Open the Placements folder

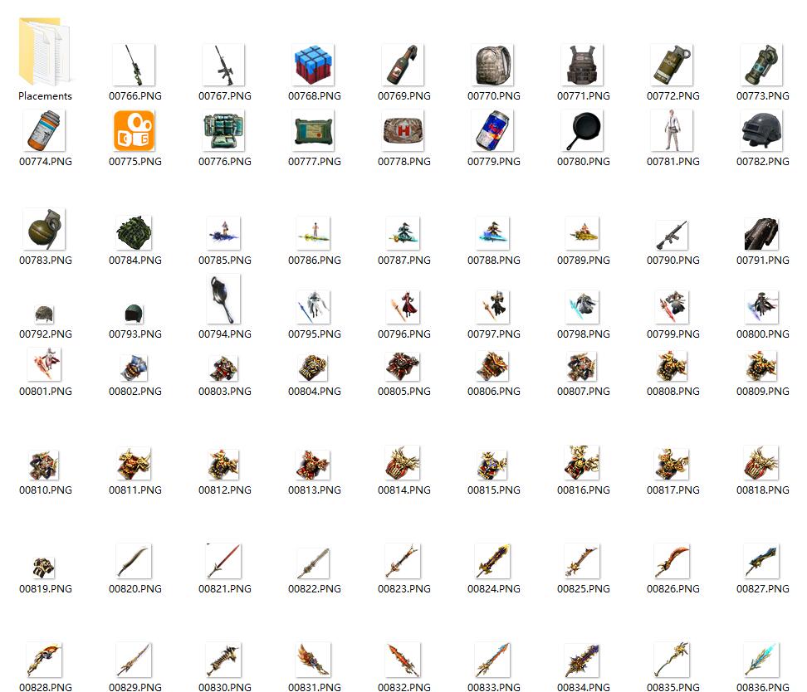(x=46, y=51)
